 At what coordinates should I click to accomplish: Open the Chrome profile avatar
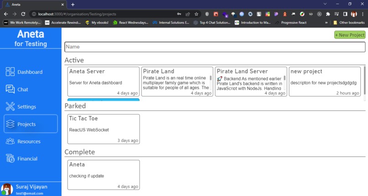click(x=354, y=14)
